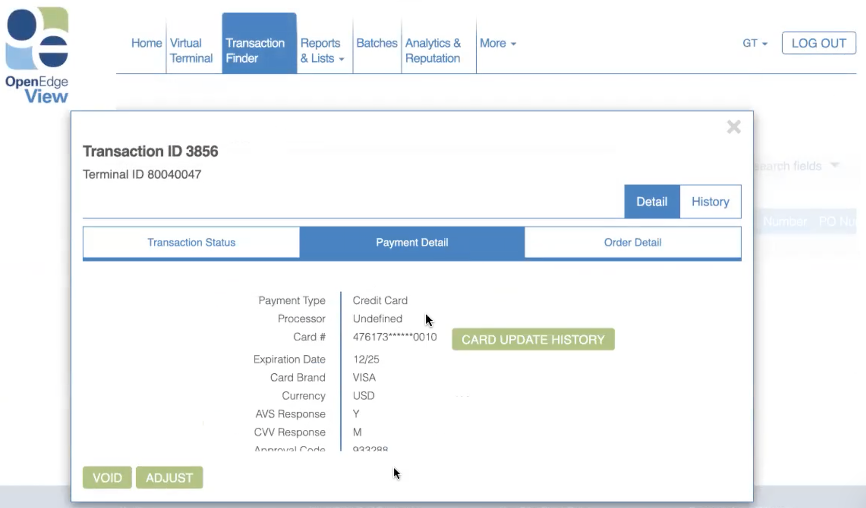Void this transaction
The image size is (866, 508).
pyautogui.click(x=107, y=478)
